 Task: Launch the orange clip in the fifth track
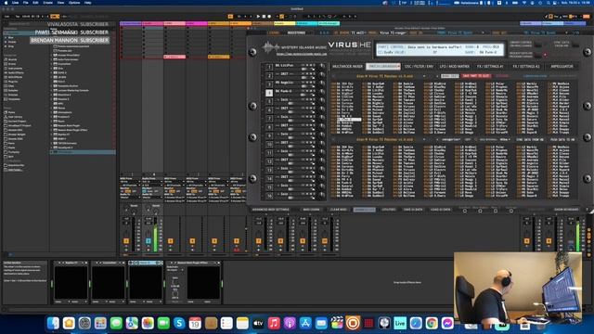[x=219, y=57]
